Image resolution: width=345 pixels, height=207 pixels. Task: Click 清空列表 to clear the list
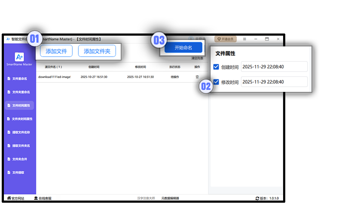(x=197, y=58)
